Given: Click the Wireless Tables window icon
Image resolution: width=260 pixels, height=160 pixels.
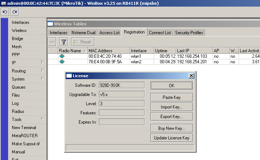Looking at the screenshot, I should click(x=50, y=24).
